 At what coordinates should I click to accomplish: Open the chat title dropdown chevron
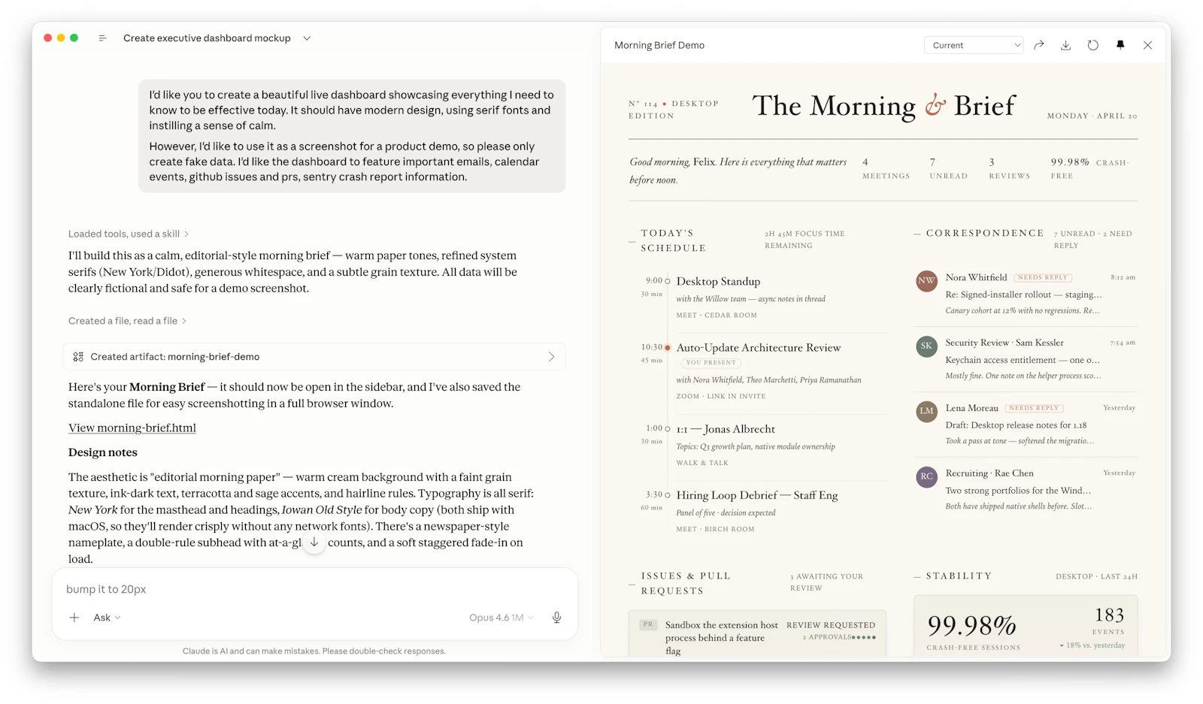[307, 38]
